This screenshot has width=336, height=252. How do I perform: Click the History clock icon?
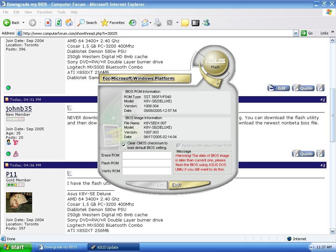tap(133, 23)
